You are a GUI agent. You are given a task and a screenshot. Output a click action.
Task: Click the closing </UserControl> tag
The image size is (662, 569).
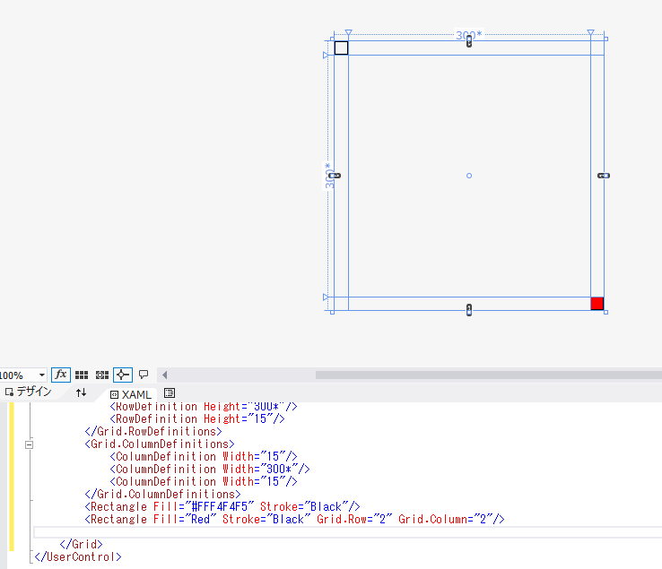(x=78, y=556)
